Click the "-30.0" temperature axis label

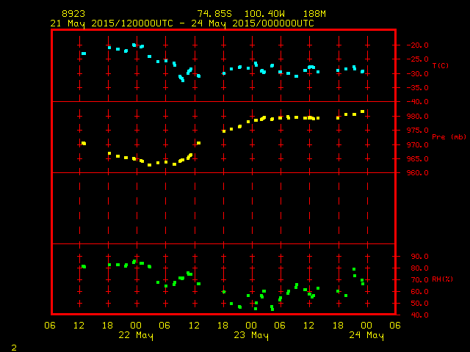(x=418, y=73)
